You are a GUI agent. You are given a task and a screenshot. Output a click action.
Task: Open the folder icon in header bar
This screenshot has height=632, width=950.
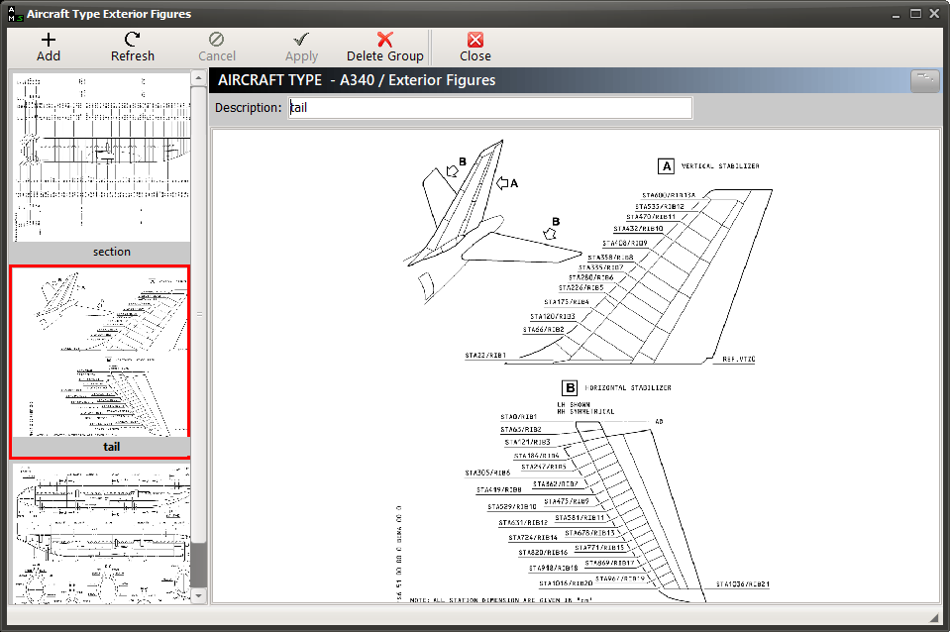tap(924, 80)
